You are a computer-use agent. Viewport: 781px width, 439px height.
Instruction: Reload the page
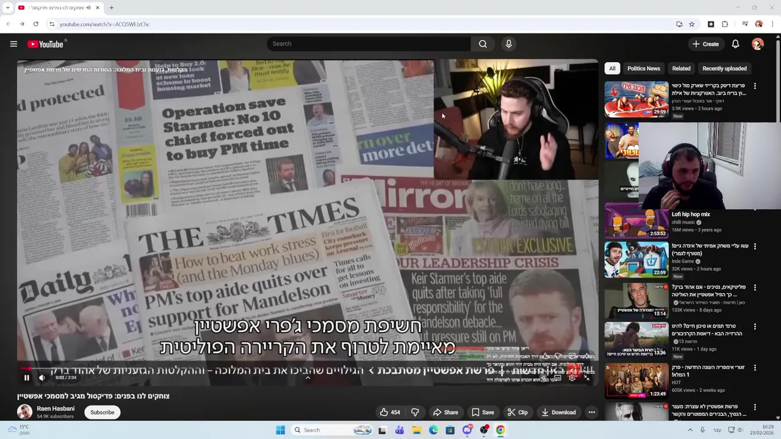point(36,24)
